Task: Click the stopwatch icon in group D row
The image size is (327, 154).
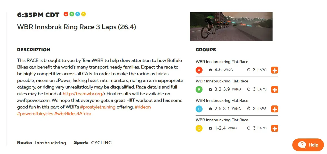Action: pos(249,128)
